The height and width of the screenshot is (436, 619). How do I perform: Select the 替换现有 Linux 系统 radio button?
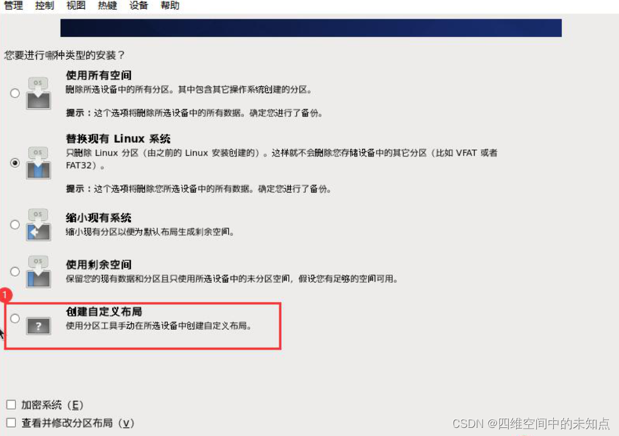(x=15, y=163)
